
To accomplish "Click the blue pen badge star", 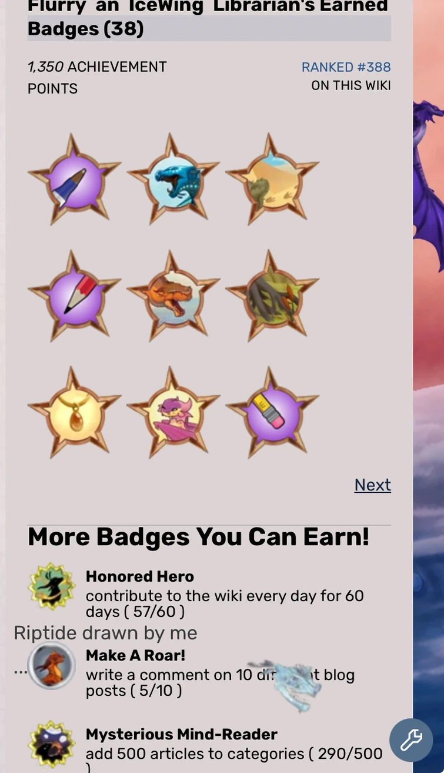I will 75,180.
